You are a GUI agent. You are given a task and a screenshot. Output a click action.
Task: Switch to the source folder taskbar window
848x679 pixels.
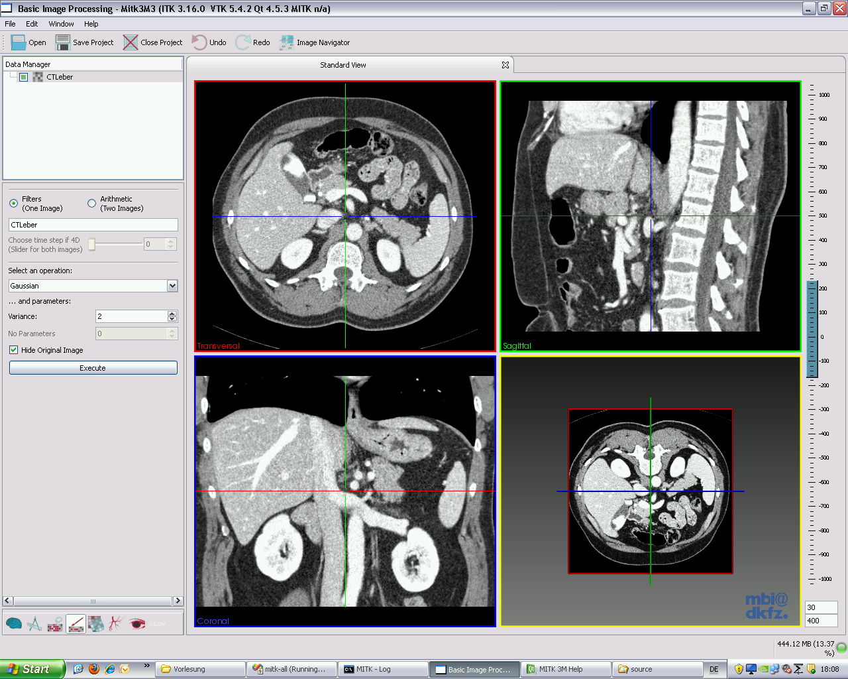658,669
